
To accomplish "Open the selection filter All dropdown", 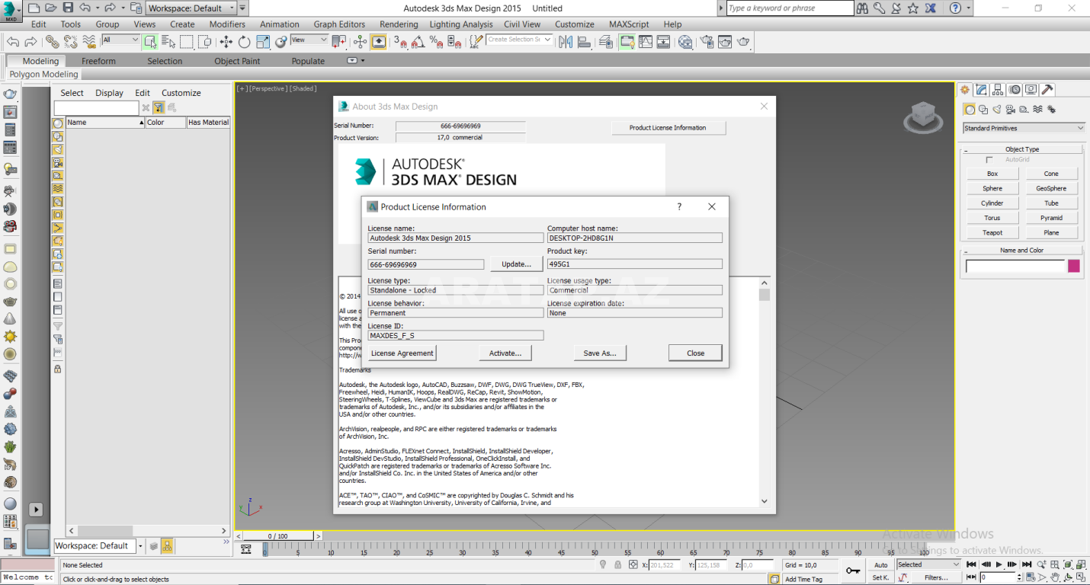I will click(x=121, y=40).
